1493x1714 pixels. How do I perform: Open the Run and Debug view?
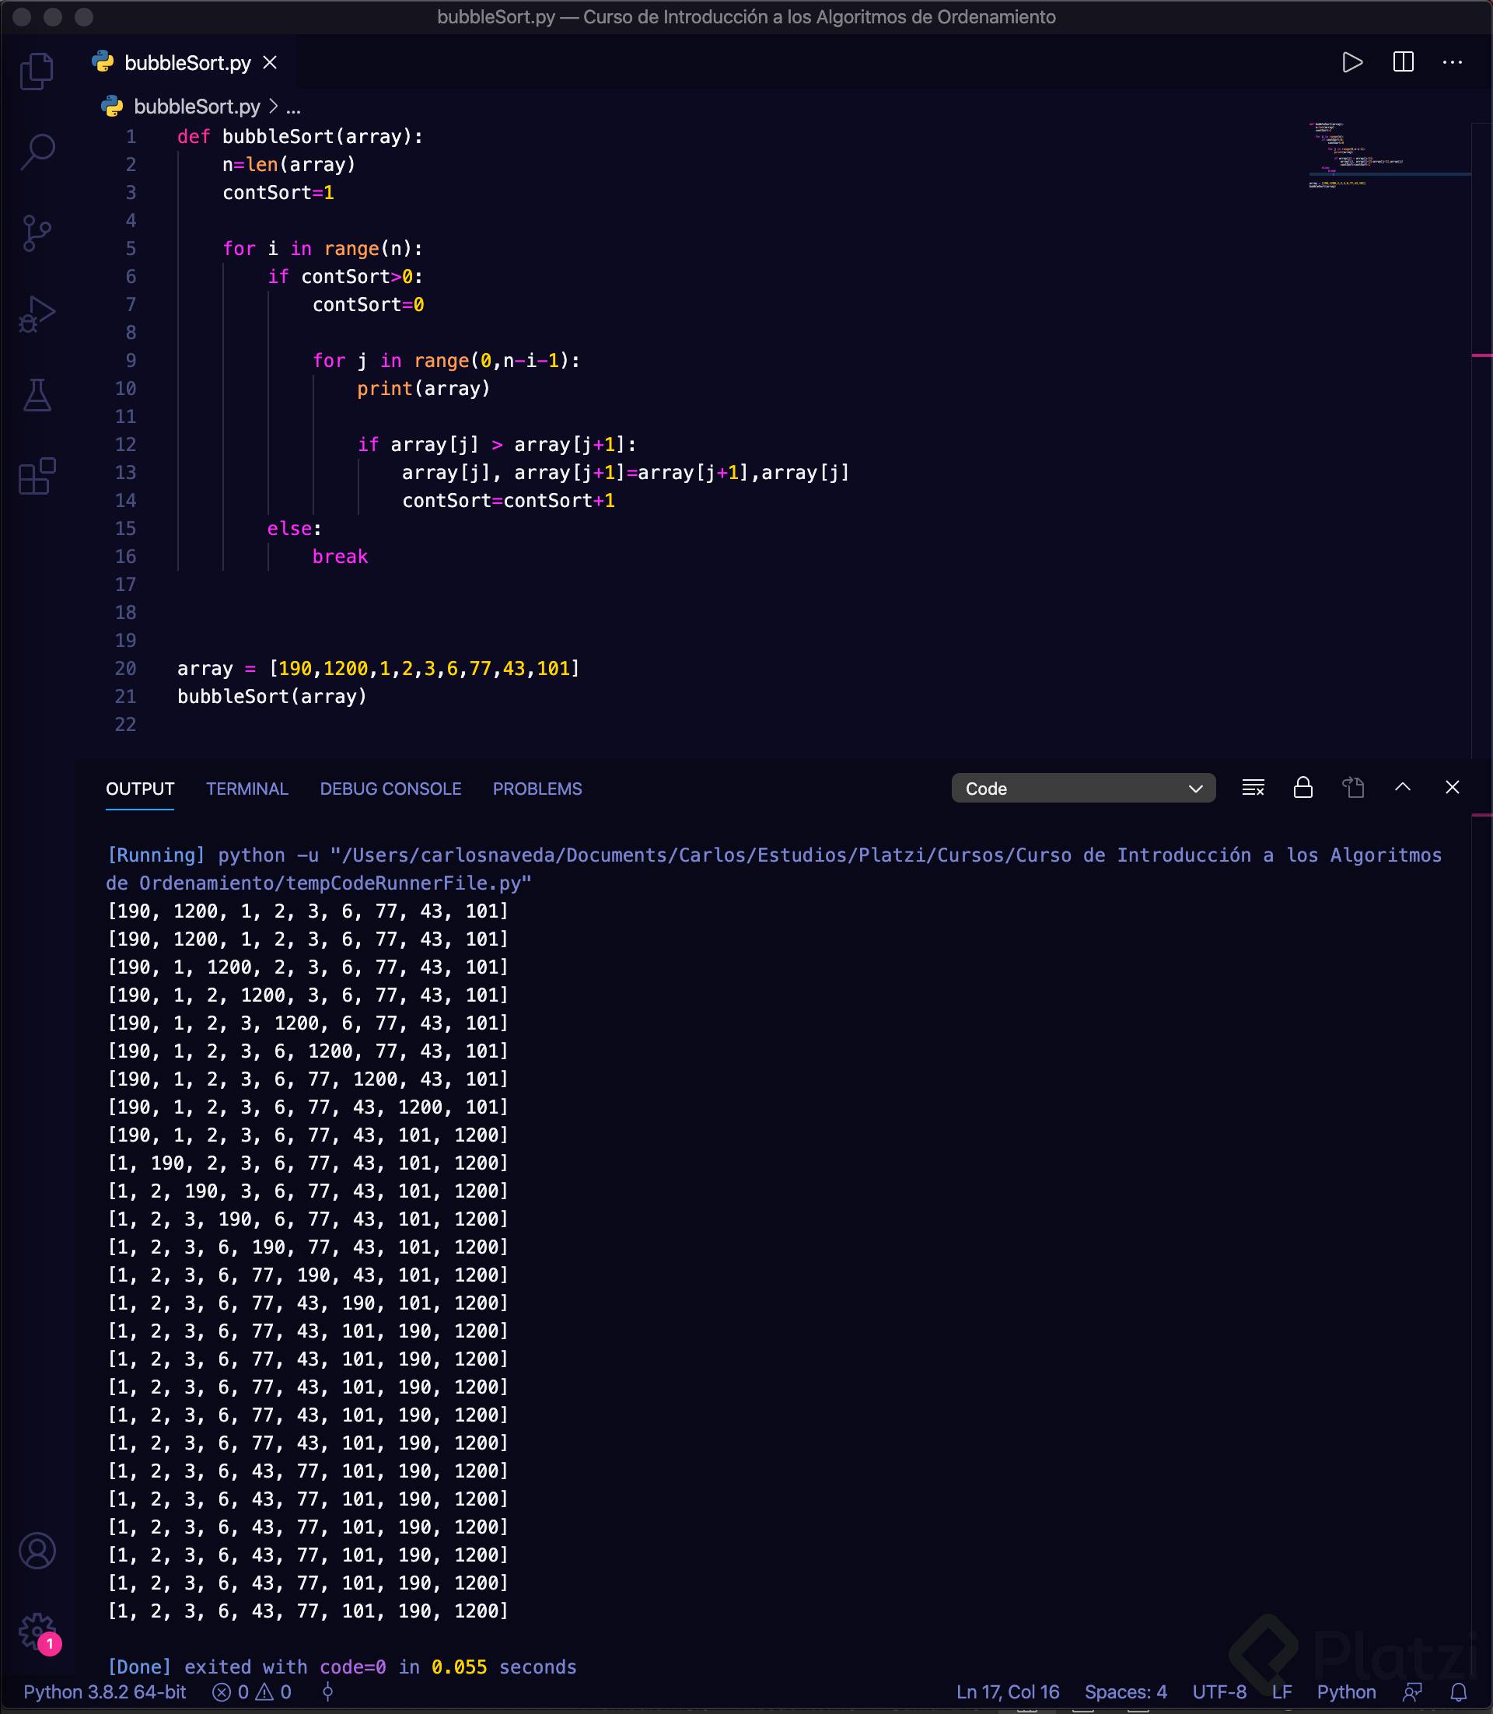tap(37, 314)
